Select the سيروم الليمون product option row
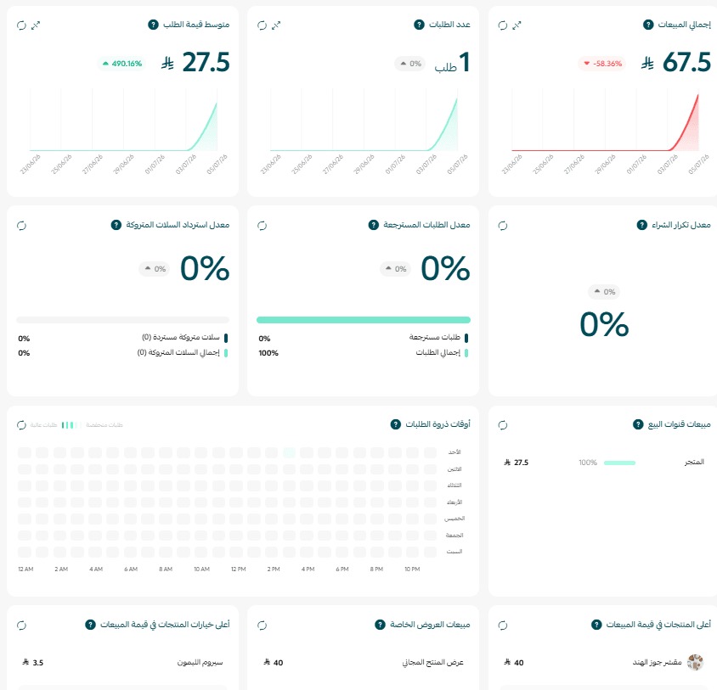717x690 pixels. (x=122, y=662)
